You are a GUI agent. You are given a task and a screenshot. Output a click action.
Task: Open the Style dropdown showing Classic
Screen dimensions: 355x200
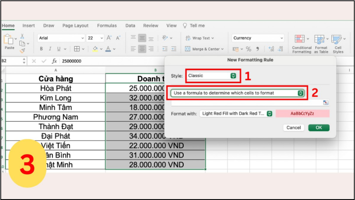click(x=212, y=76)
